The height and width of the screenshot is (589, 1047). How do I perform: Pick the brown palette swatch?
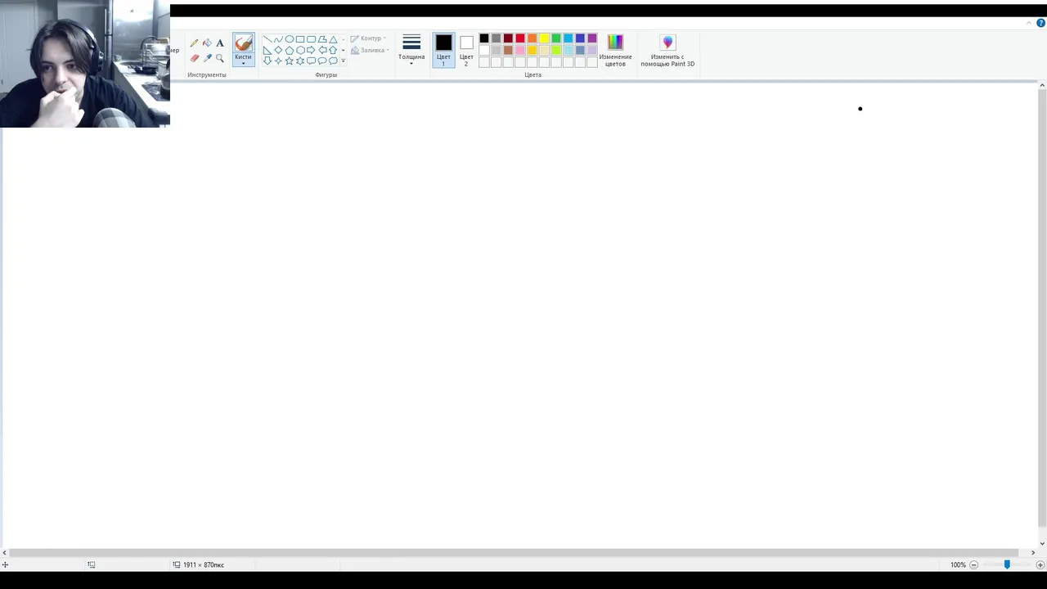click(x=508, y=50)
